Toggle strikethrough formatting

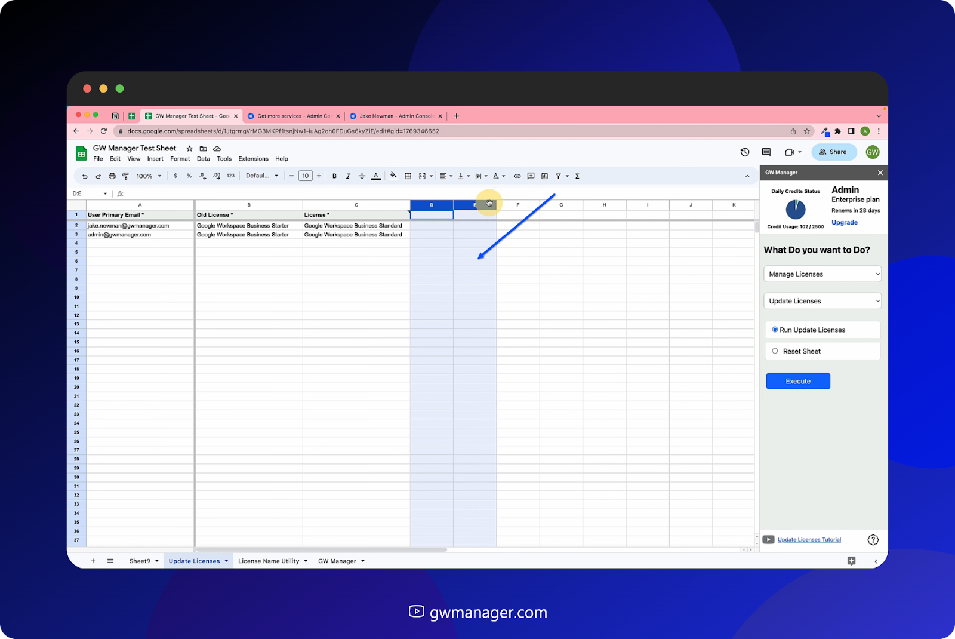pos(362,176)
